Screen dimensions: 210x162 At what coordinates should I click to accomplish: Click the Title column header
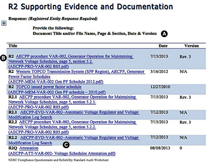coord(13,46)
